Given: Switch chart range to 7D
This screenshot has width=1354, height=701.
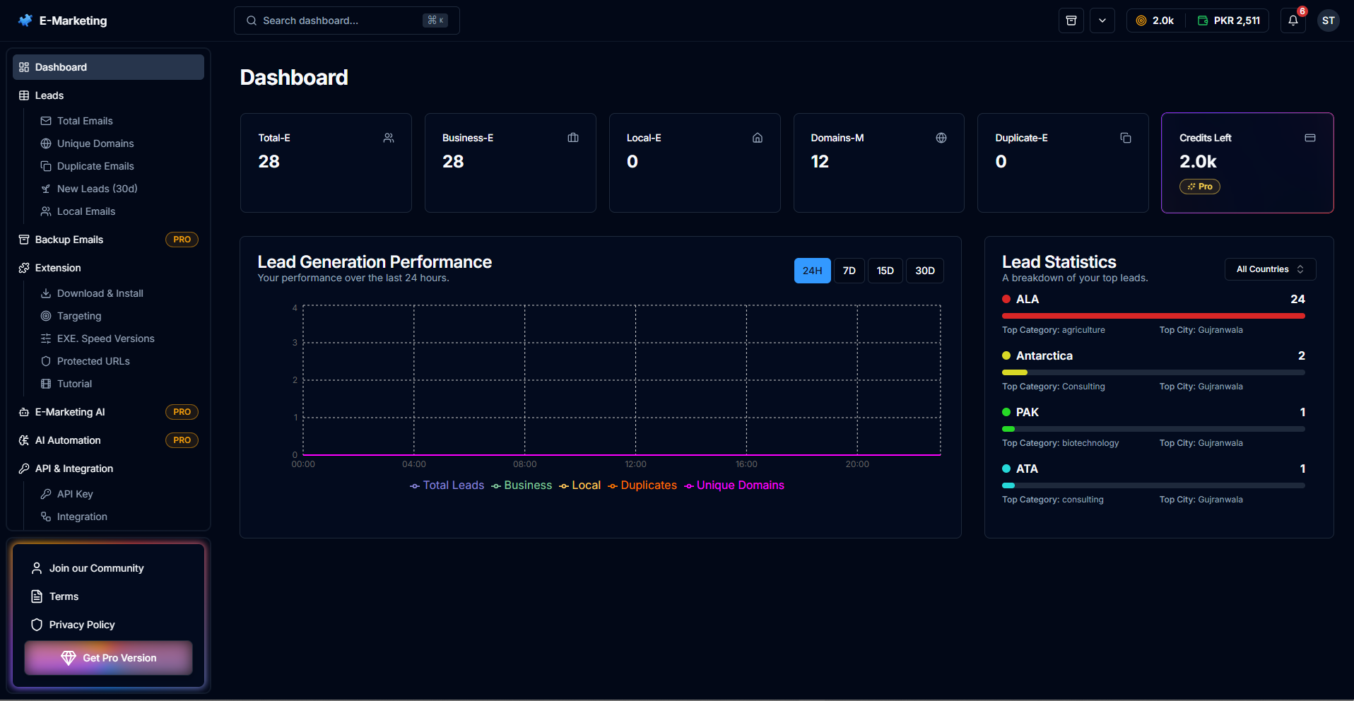Looking at the screenshot, I should pyautogui.click(x=849, y=271).
